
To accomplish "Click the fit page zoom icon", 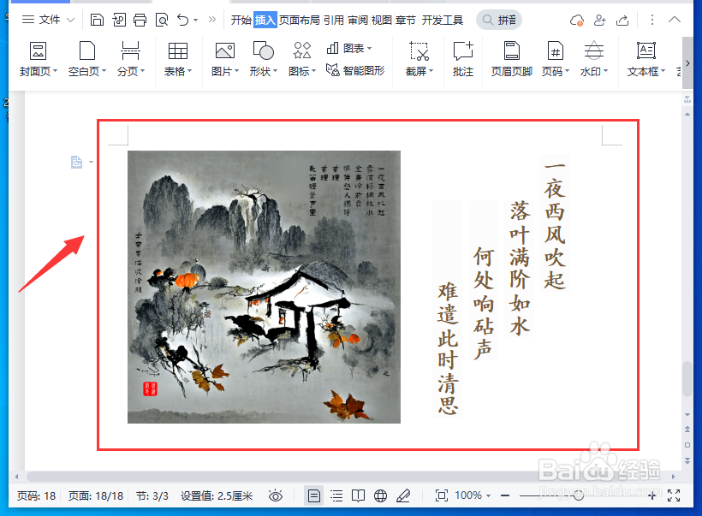I will 442,495.
